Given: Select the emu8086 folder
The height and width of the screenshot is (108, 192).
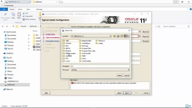Looking at the screenshot, I should tap(67, 56).
